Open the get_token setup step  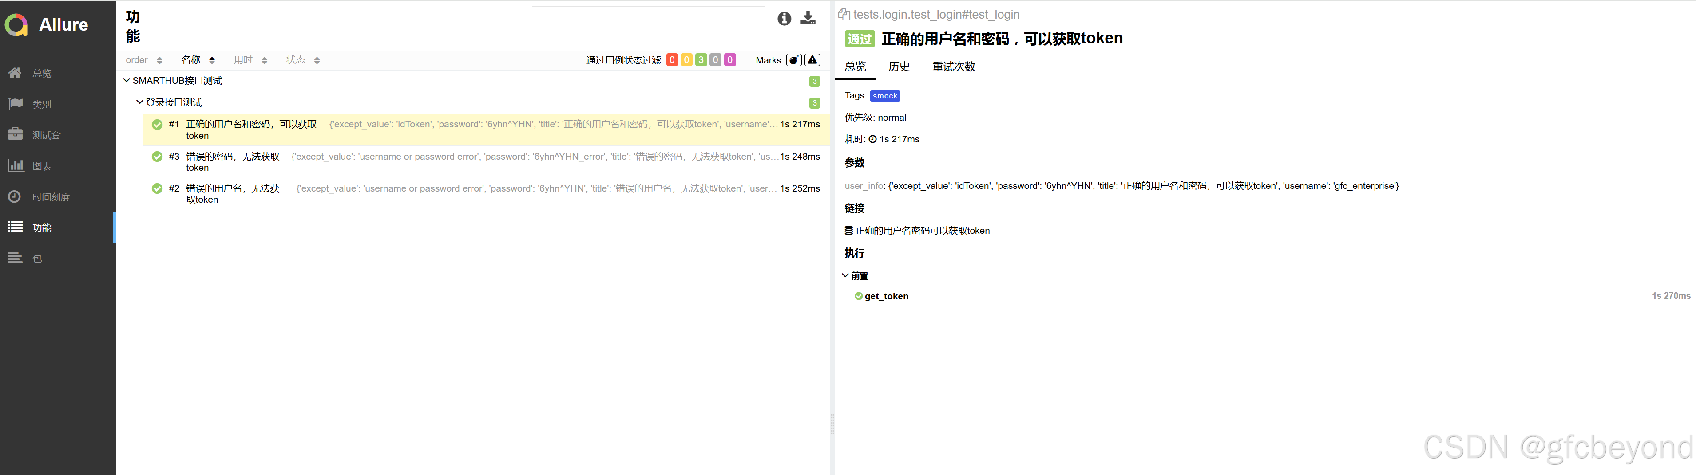[886, 297]
